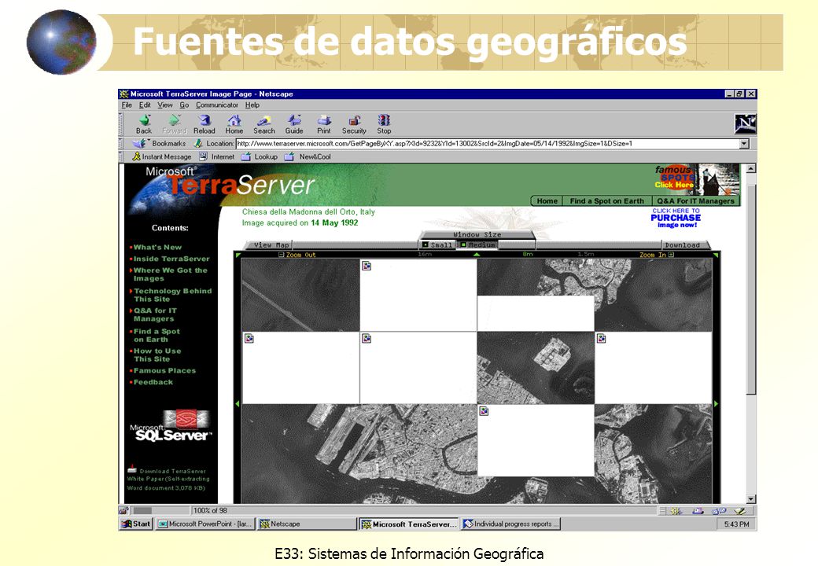Screen dimensions: 818x566
Task: Expand the Location URL dropdown arrow
Action: tap(744, 143)
